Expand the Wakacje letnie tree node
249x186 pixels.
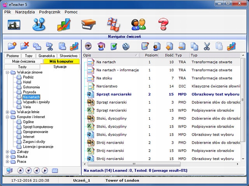pos(8,112)
